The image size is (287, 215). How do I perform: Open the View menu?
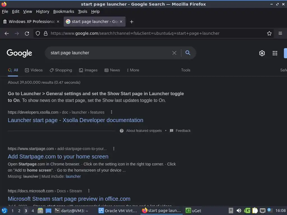[28, 11]
